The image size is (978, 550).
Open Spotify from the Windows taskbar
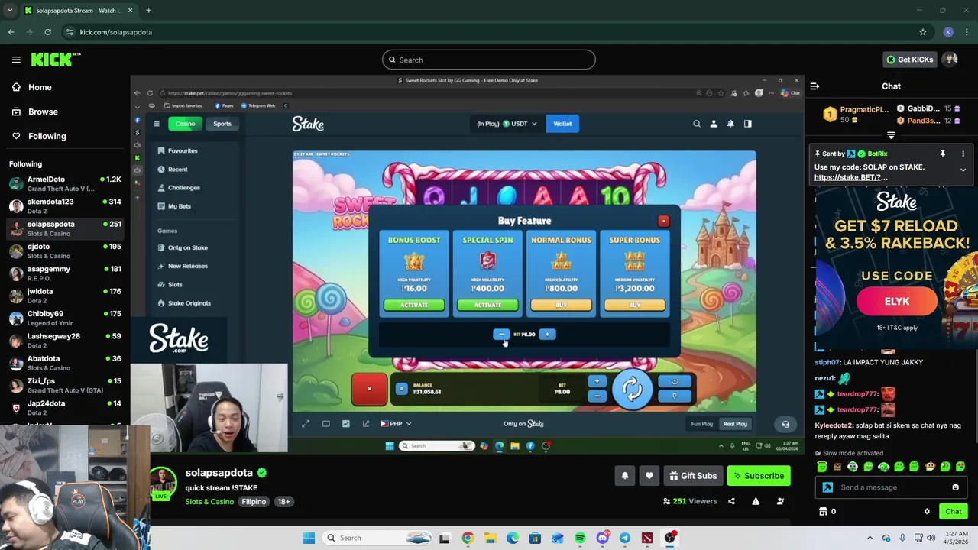(580, 538)
